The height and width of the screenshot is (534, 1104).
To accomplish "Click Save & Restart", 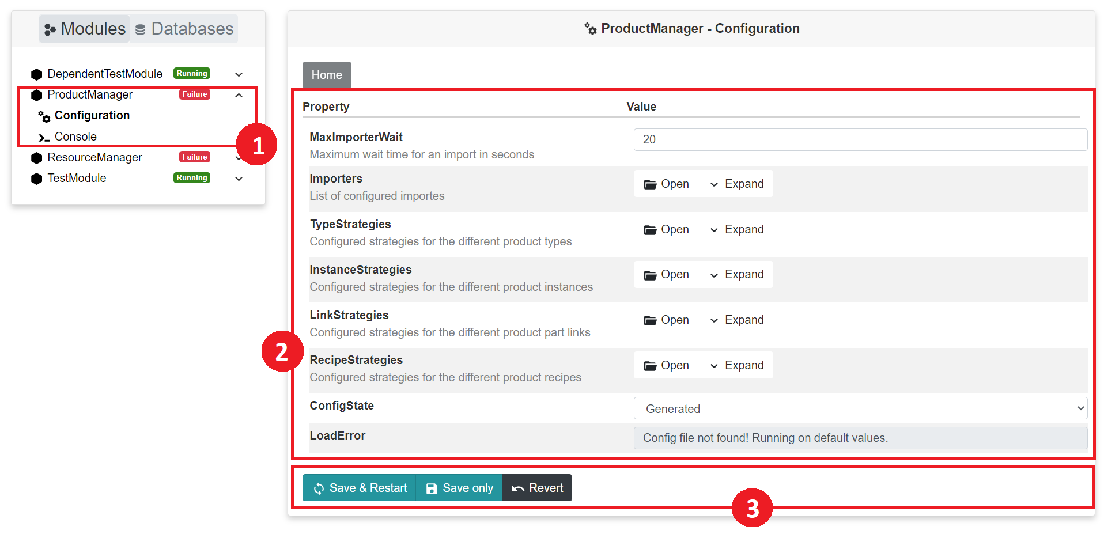I will click(360, 488).
